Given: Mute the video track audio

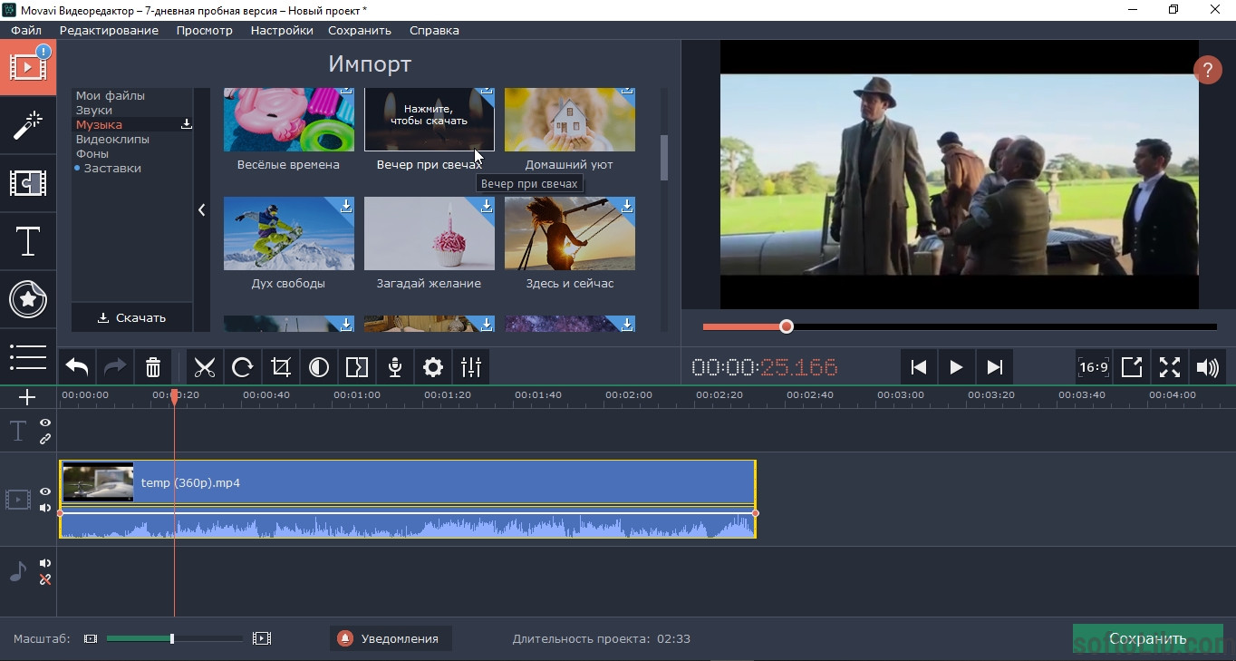Looking at the screenshot, I should (x=45, y=508).
